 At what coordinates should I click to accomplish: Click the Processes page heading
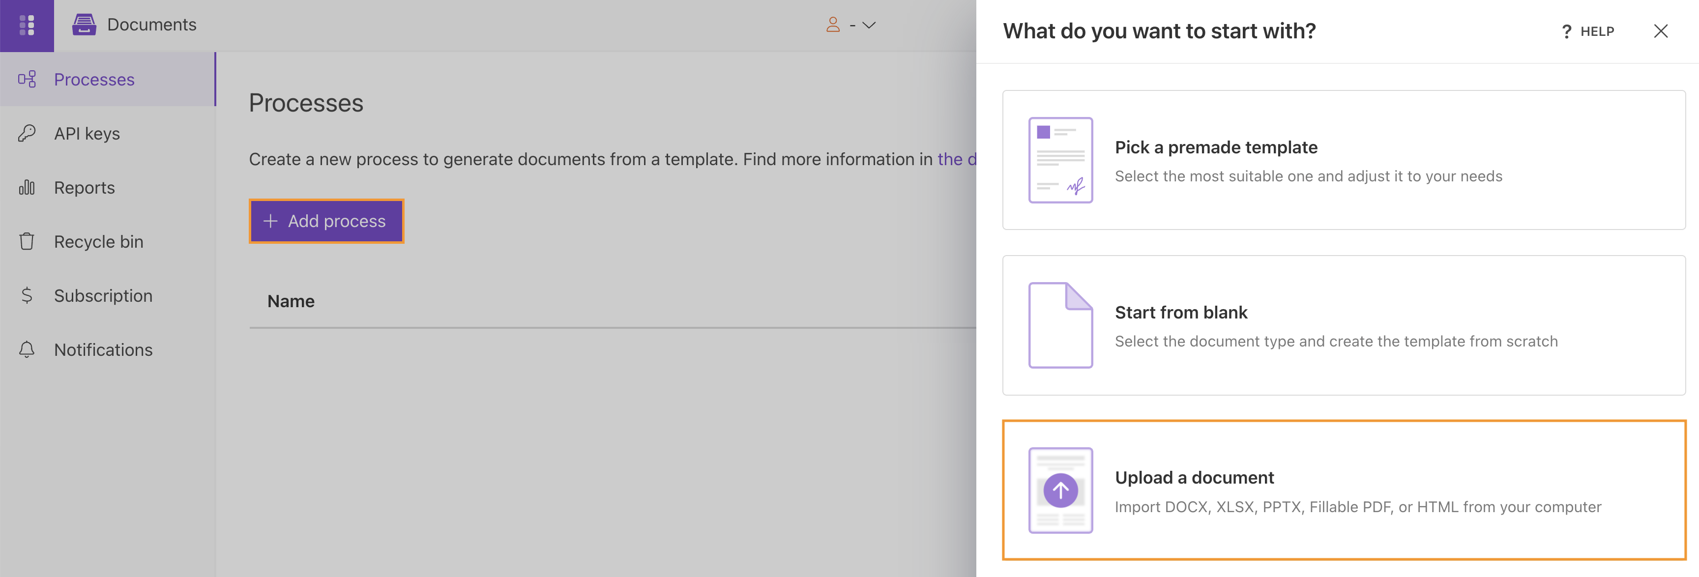click(306, 103)
